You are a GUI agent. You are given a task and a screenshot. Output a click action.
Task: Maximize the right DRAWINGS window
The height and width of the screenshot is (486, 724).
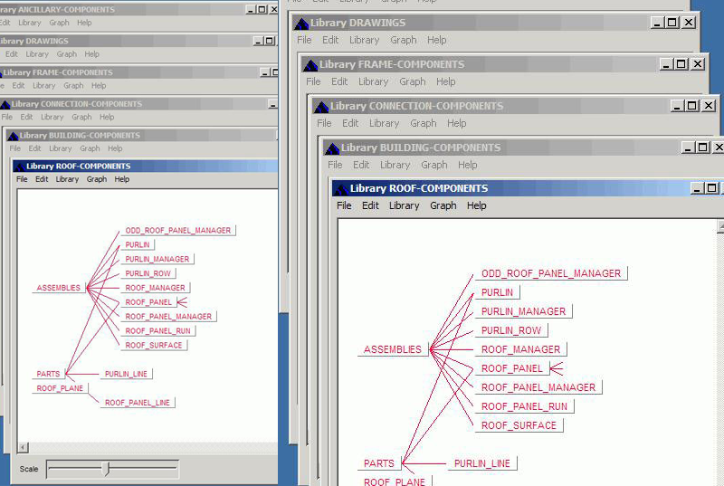click(672, 22)
